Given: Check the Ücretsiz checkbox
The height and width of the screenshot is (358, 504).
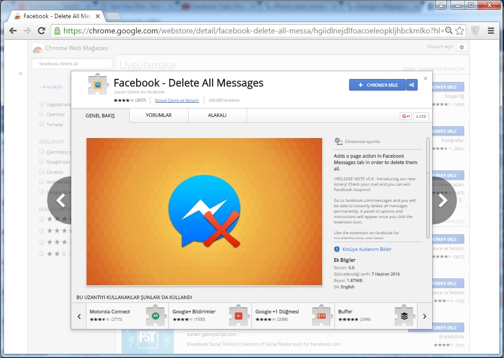Looking at the screenshot, I should [x=42, y=172].
